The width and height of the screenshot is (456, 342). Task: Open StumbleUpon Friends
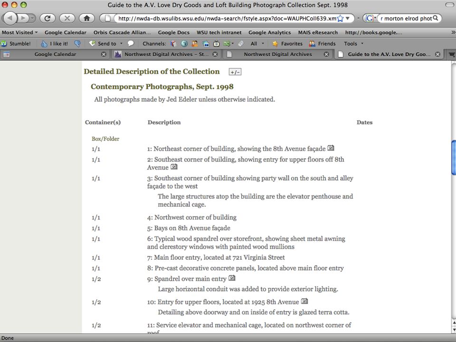coord(322,44)
